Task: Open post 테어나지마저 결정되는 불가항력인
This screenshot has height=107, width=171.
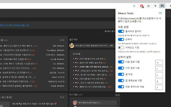Action: click(18, 86)
